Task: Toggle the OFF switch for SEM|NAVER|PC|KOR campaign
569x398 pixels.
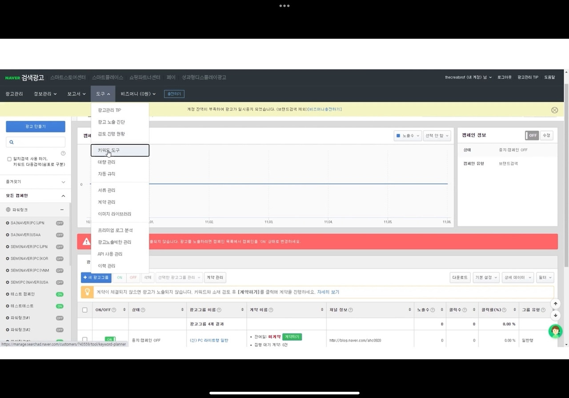Action: pos(60,259)
